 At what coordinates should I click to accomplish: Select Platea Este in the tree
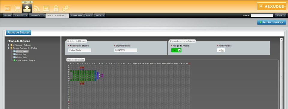tap(22, 57)
